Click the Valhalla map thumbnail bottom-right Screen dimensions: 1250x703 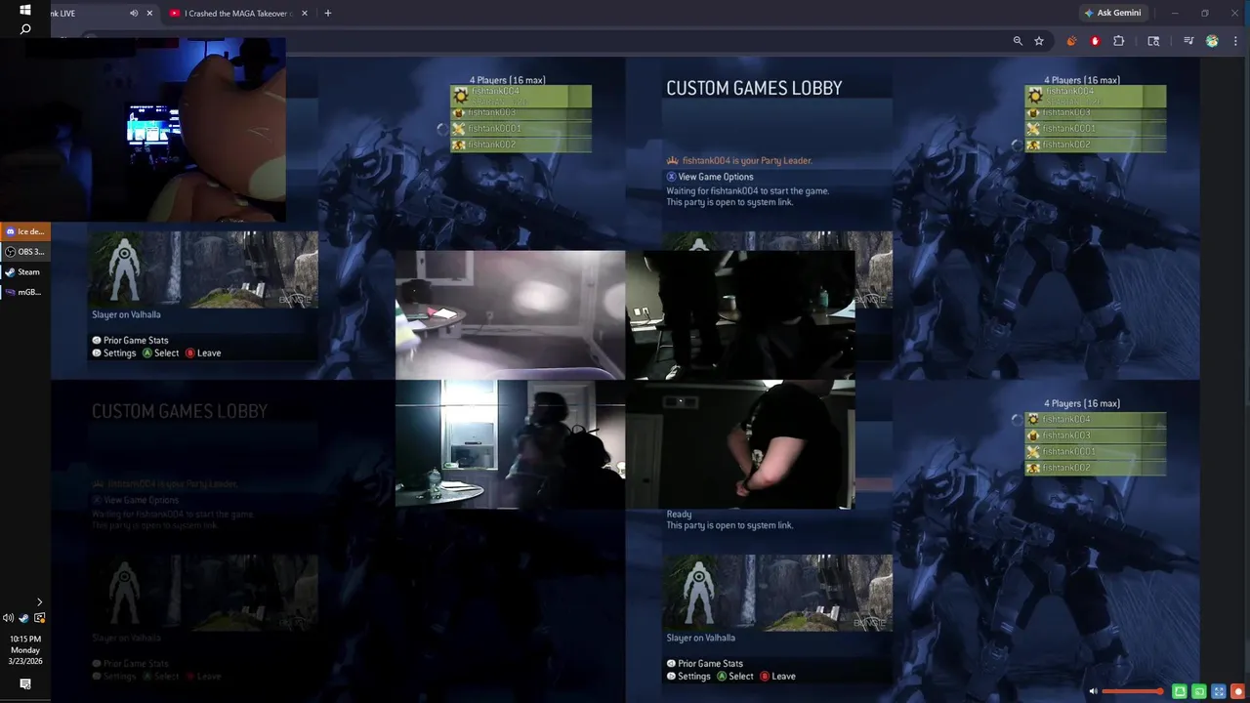777,592
